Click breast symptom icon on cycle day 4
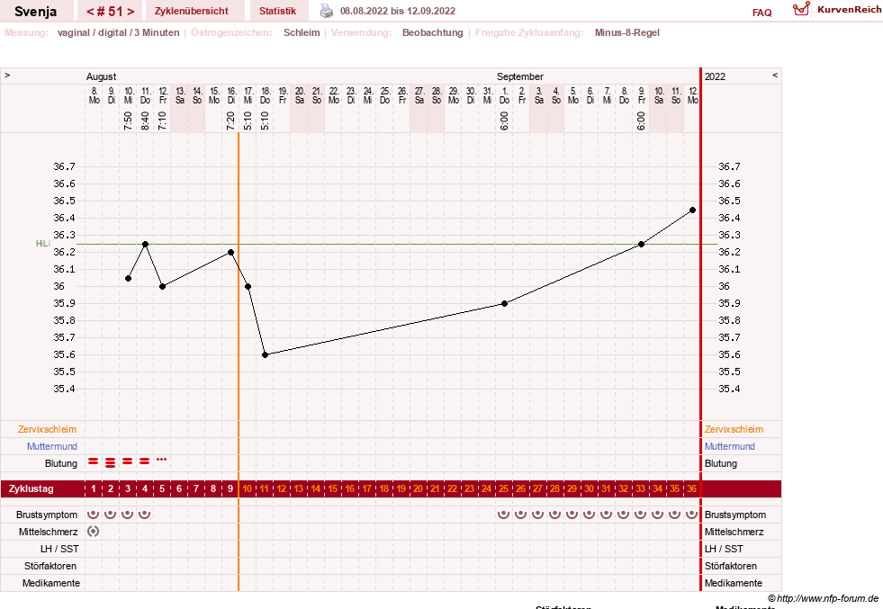 pos(145,514)
